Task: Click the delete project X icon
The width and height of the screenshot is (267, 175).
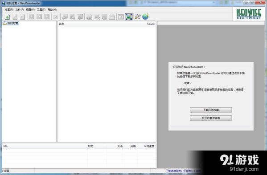Action: pyautogui.click(x=22, y=17)
